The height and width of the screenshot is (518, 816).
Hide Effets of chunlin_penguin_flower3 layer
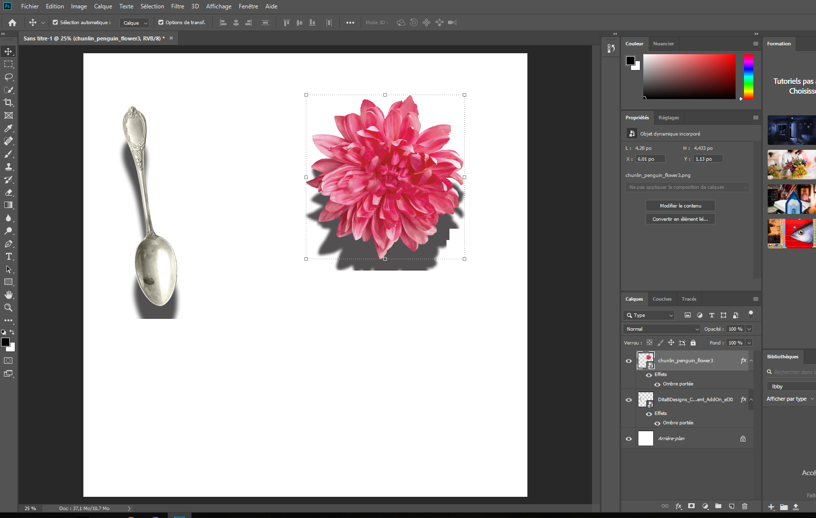coord(649,375)
